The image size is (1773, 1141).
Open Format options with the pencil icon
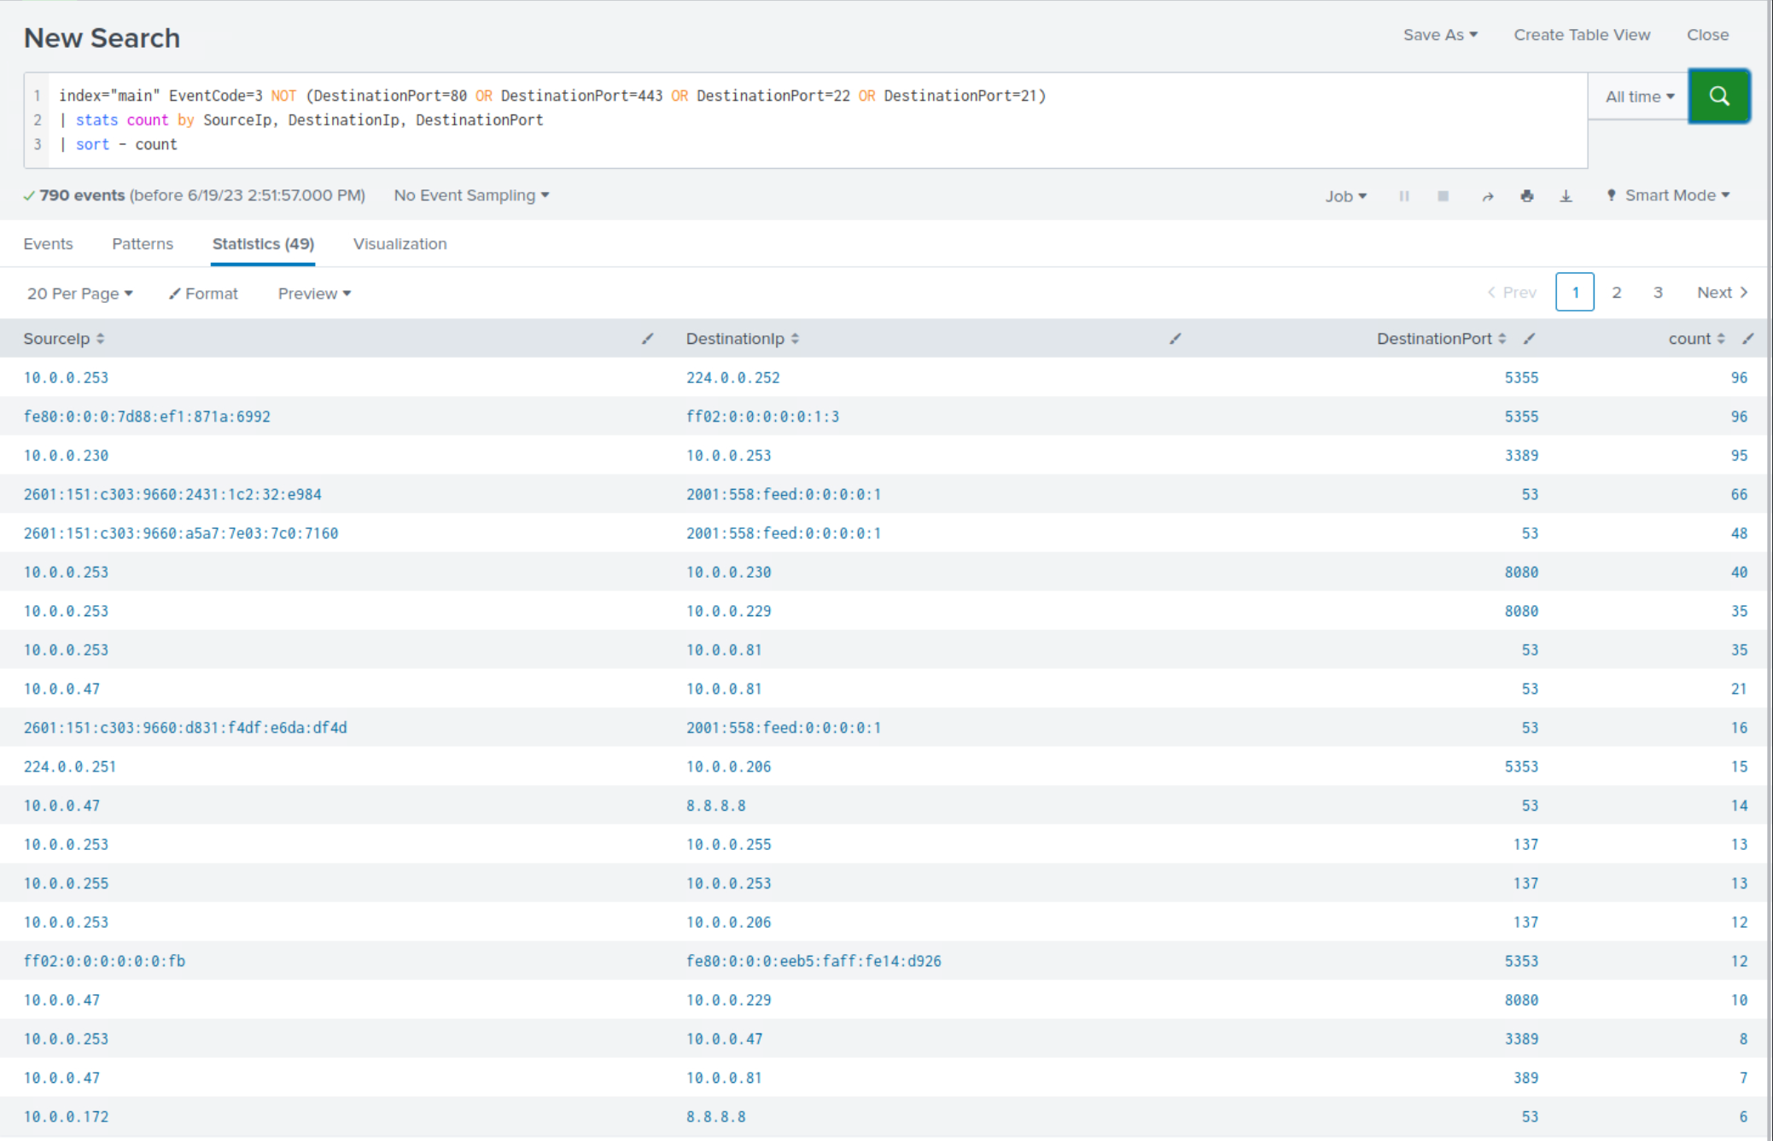pyautogui.click(x=202, y=293)
